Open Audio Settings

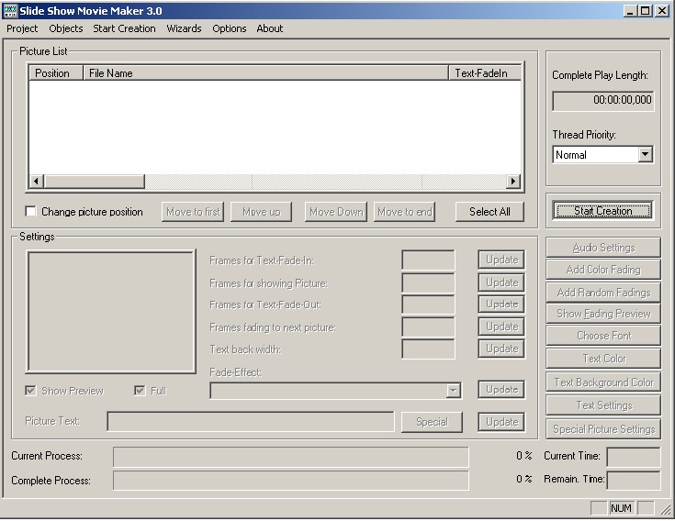pos(603,248)
